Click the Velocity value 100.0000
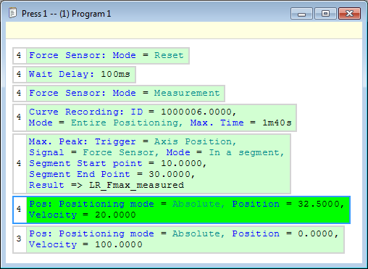 tap(119, 244)
